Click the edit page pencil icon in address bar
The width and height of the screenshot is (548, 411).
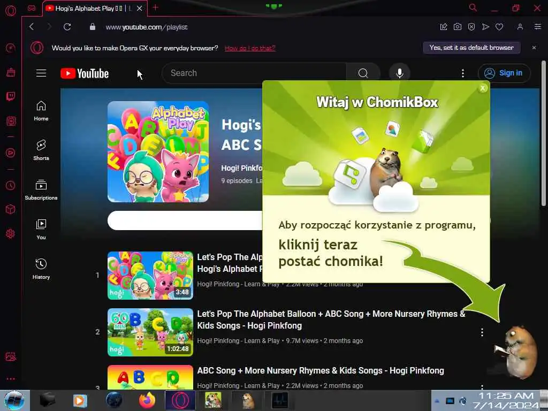click(444, 27)
